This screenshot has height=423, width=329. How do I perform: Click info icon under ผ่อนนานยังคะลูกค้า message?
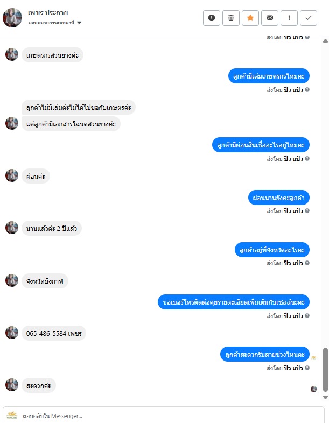[307, 210]
